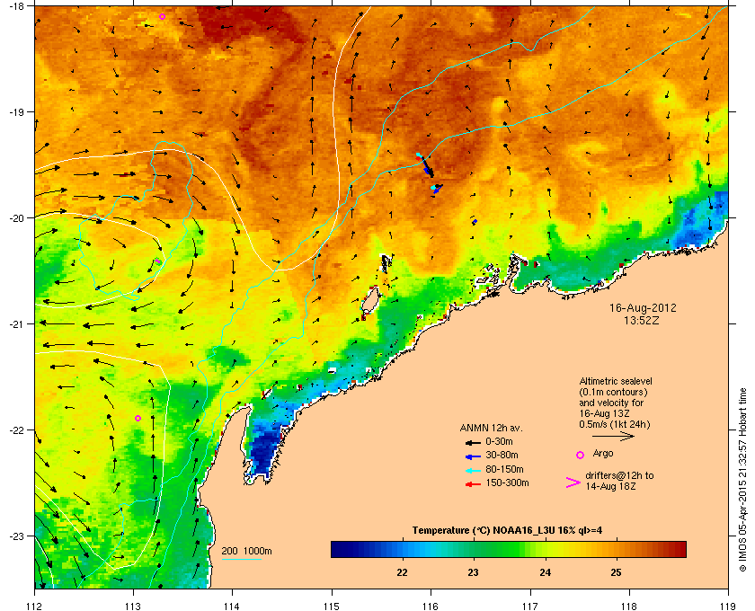
Task: Click the colorbar tick label 24
Action: (545, 572)
